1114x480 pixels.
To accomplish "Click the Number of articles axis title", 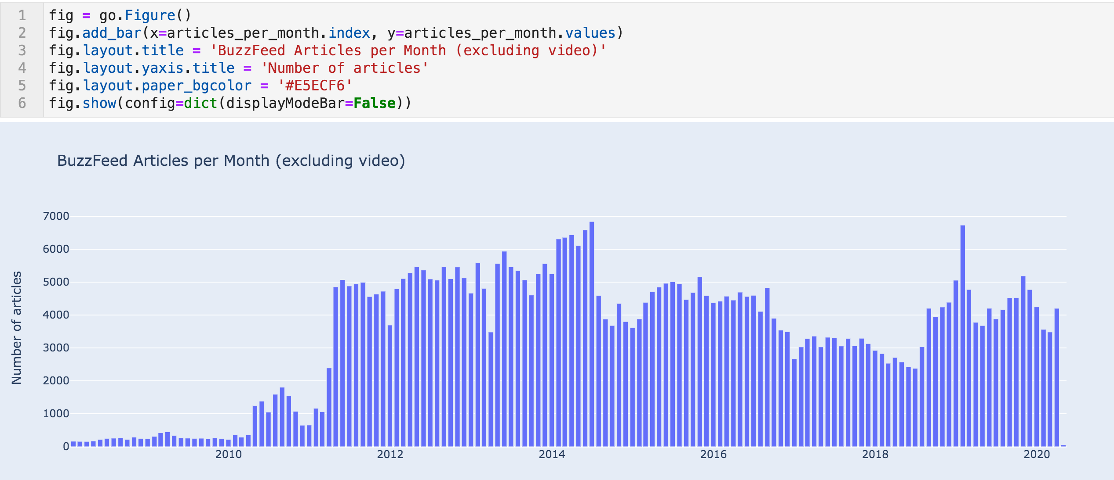I will tap(16, 328).
